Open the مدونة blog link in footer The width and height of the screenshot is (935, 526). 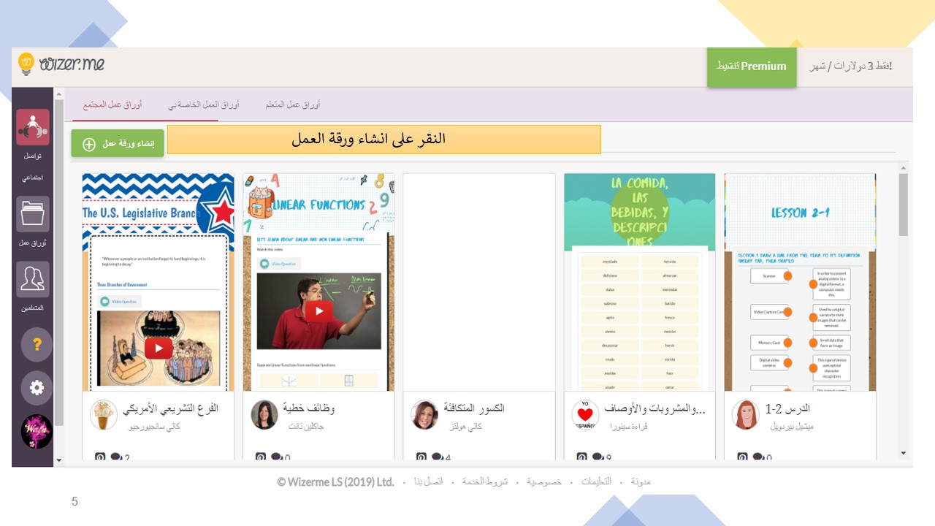point(640,481)
